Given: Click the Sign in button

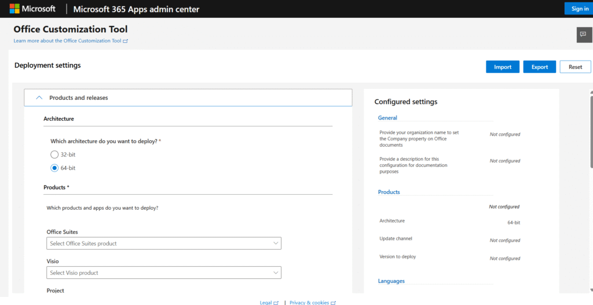Looking at the screenshot, I should tap(579, 9).
